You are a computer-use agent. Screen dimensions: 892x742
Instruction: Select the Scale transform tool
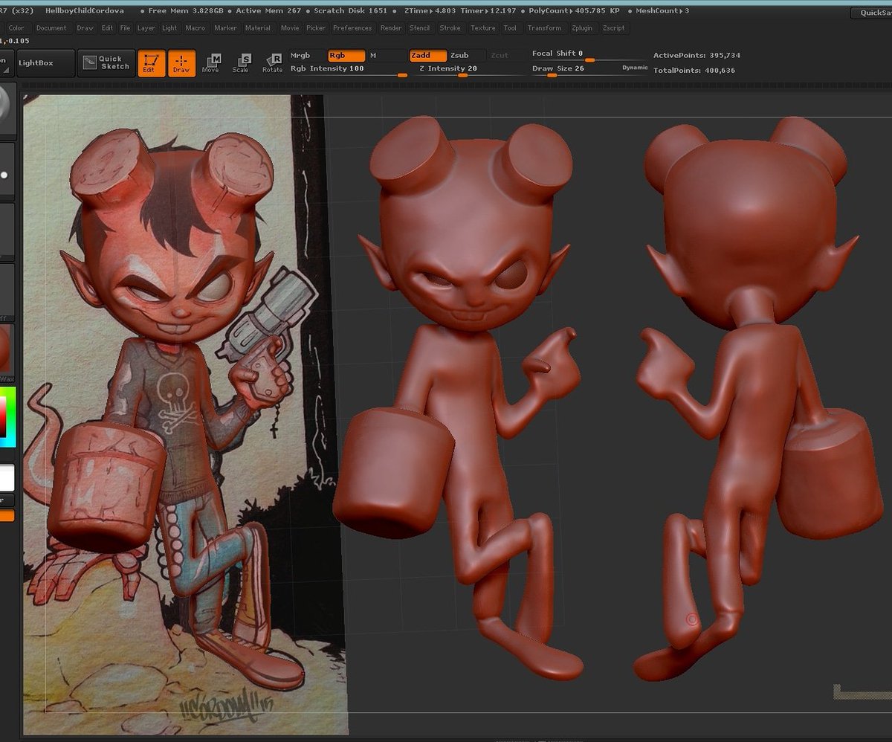pyautogui.click(x=241, y=63)
